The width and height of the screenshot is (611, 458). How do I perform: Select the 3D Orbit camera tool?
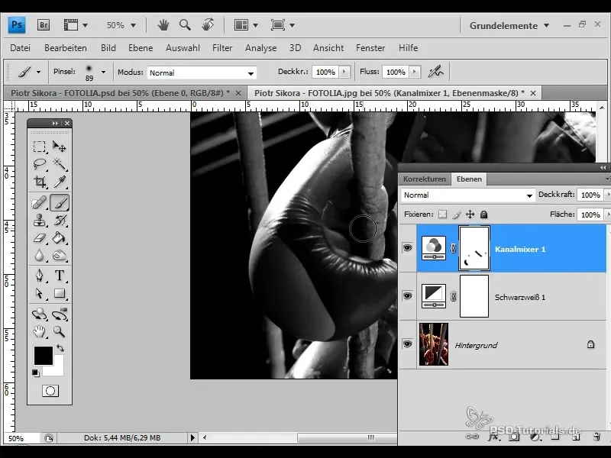[60, 314]
